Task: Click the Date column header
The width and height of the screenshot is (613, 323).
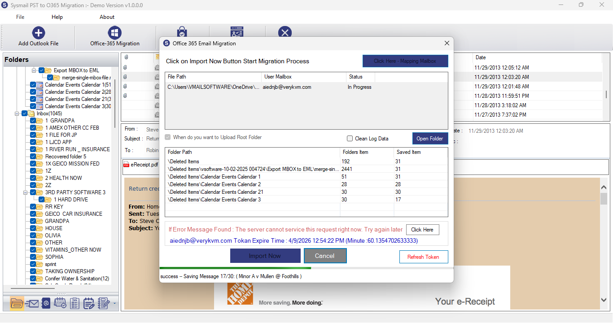Action: click(x=537, y=57)
